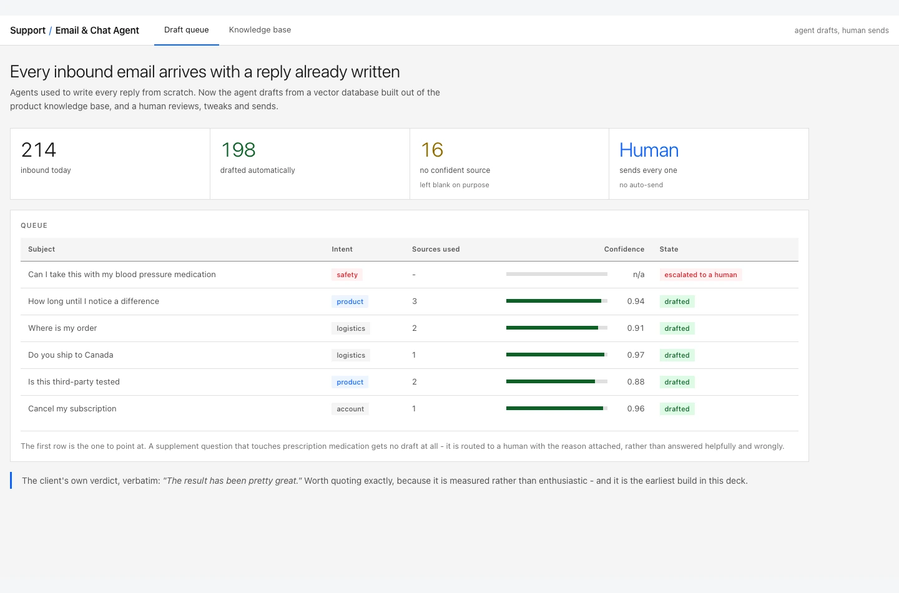
Task: Switch to the Knowledge base tab
Action: click(260, 30)
